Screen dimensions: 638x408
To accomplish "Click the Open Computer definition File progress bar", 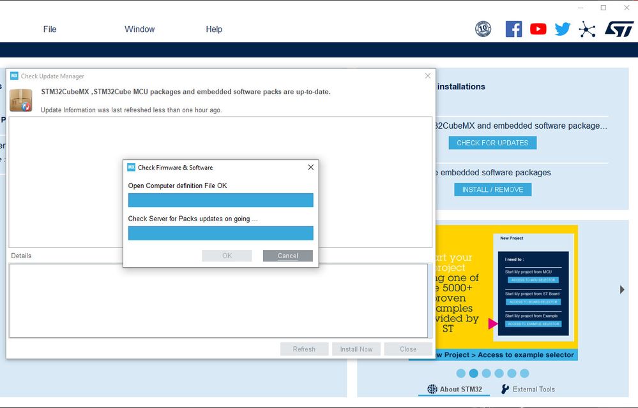I will point(220,200).
